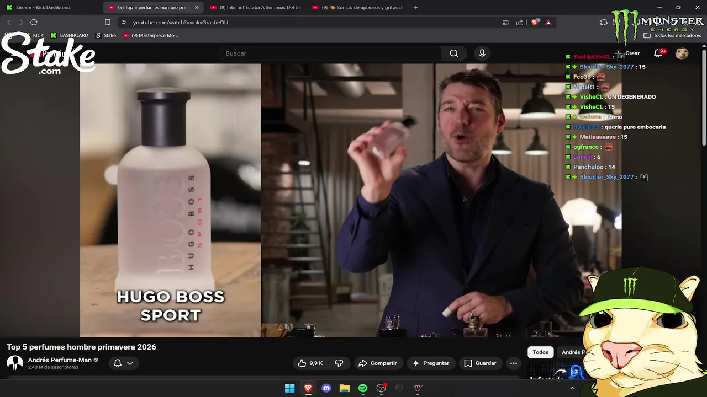The width and height of the screenshot is (707, 397).
Task: Click the browser reload button
Action: pyautogui.click(x=34, y=22)
